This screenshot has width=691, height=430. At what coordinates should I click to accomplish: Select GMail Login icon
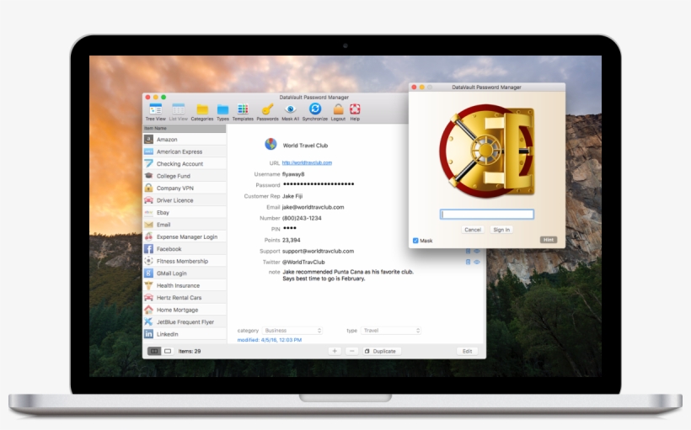click(x=148, y=273)
